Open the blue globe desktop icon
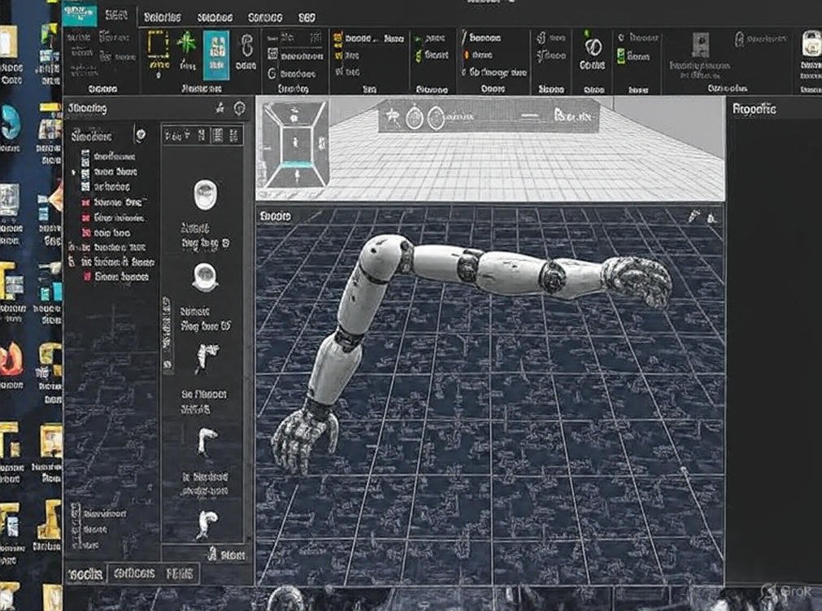This screenshot has width=822, height=611. [x=10, y=123]
